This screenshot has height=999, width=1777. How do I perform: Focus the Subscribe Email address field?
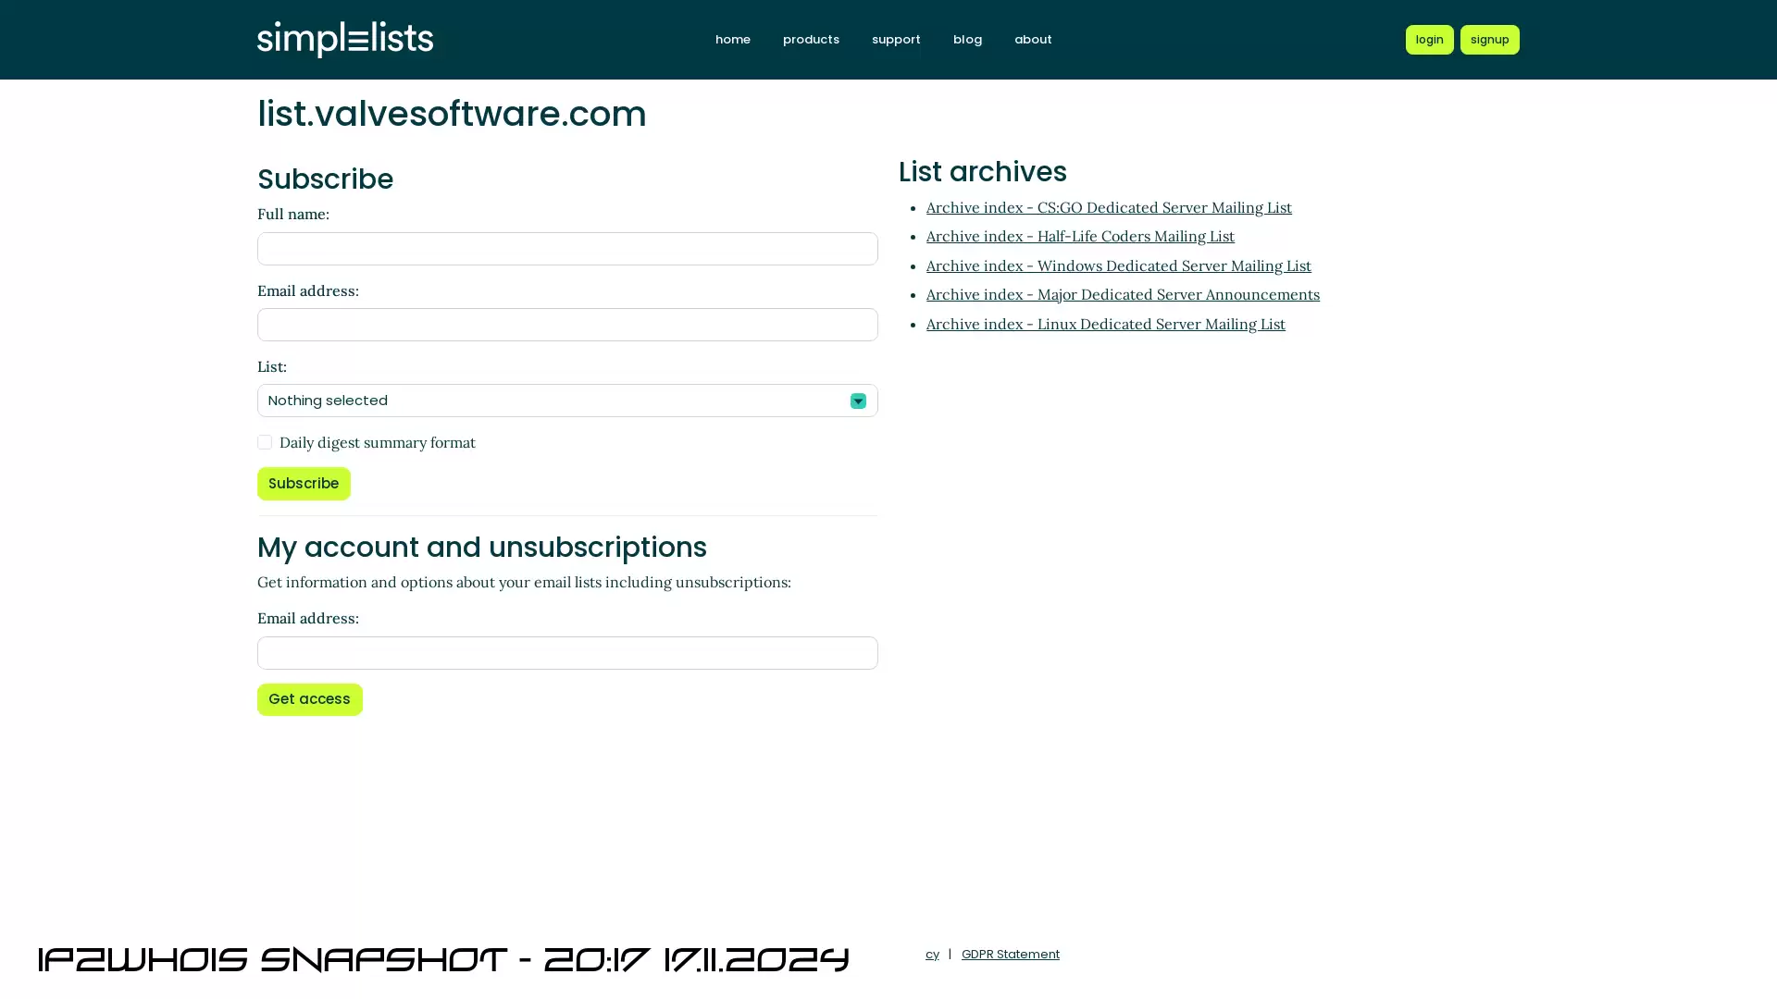point(567,325)
